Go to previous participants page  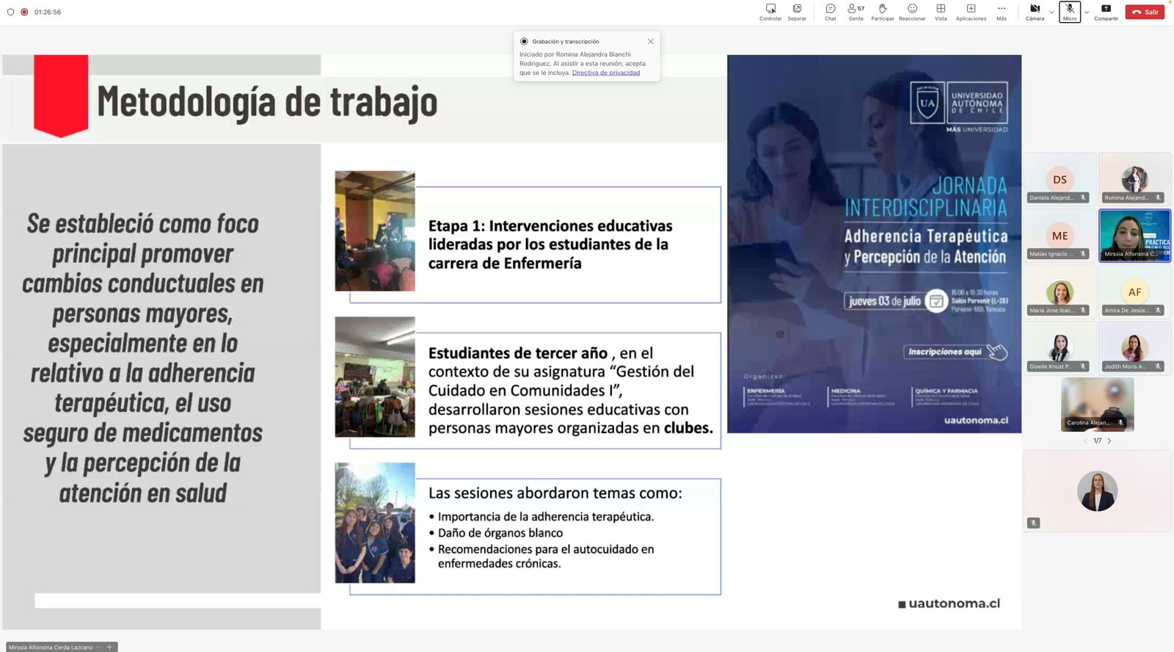(x=1086, y=441)
